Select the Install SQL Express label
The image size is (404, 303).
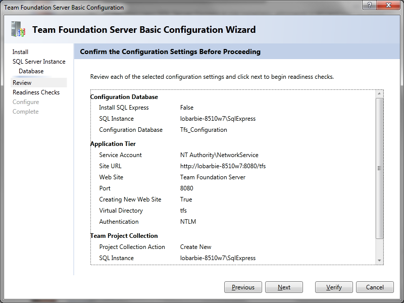(124, 108)
